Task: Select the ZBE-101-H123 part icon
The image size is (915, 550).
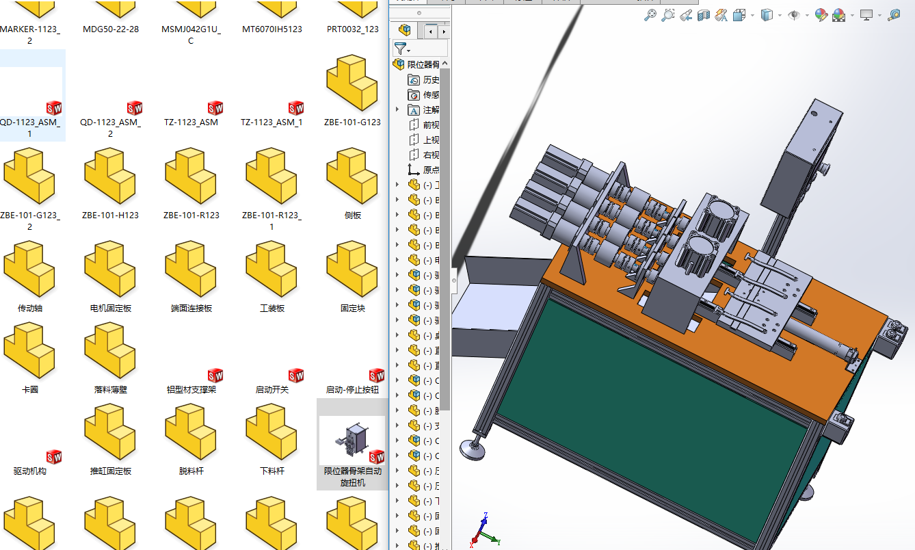Action: [110, 176]
